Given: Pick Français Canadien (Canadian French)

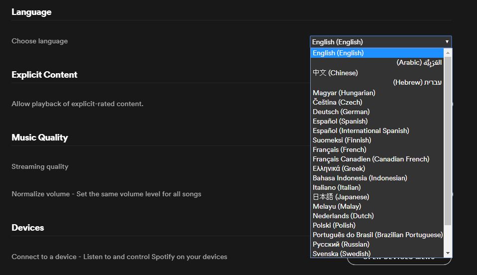Looking at the screenshot, I should (371, 159).
